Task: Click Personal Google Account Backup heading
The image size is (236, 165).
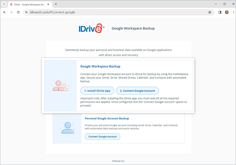Action: pyautogui.click(x=107, y=118)
